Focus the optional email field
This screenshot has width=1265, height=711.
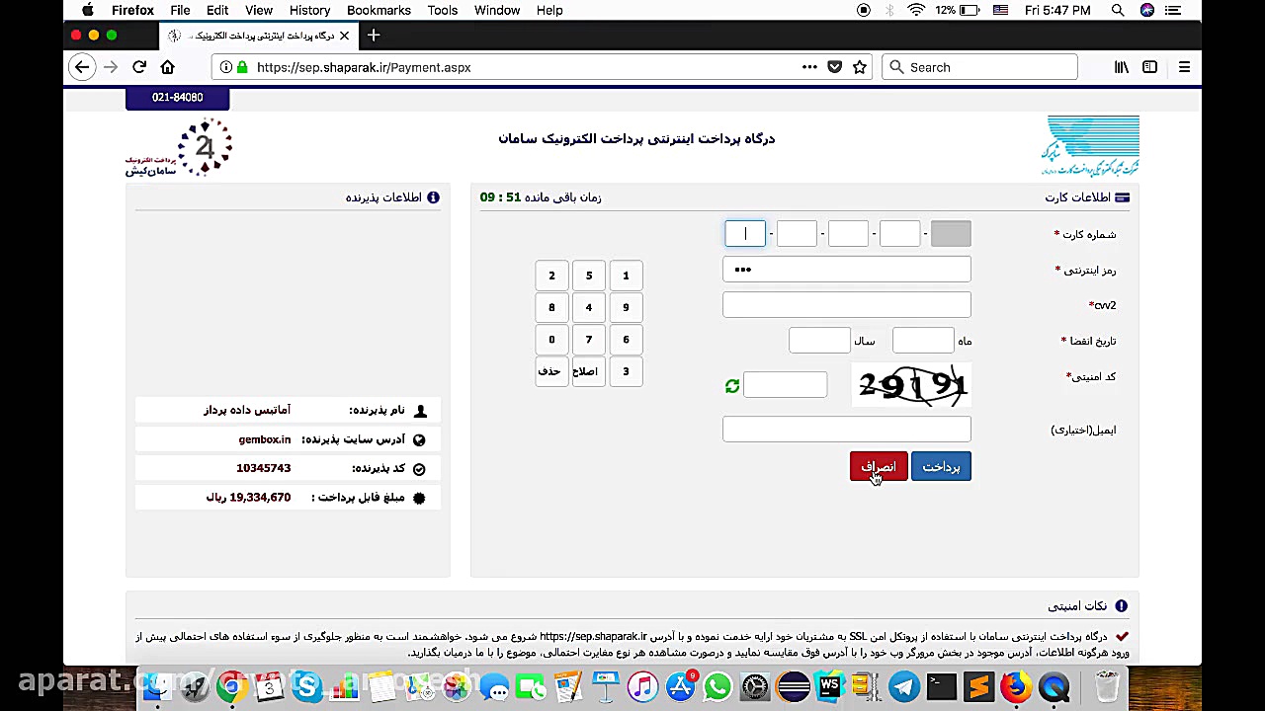coord(847,430)
